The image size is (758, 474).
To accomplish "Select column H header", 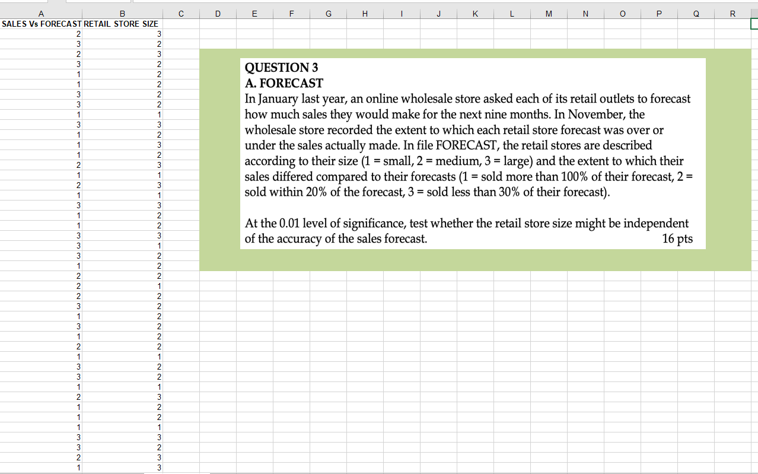I will point(365,13).
